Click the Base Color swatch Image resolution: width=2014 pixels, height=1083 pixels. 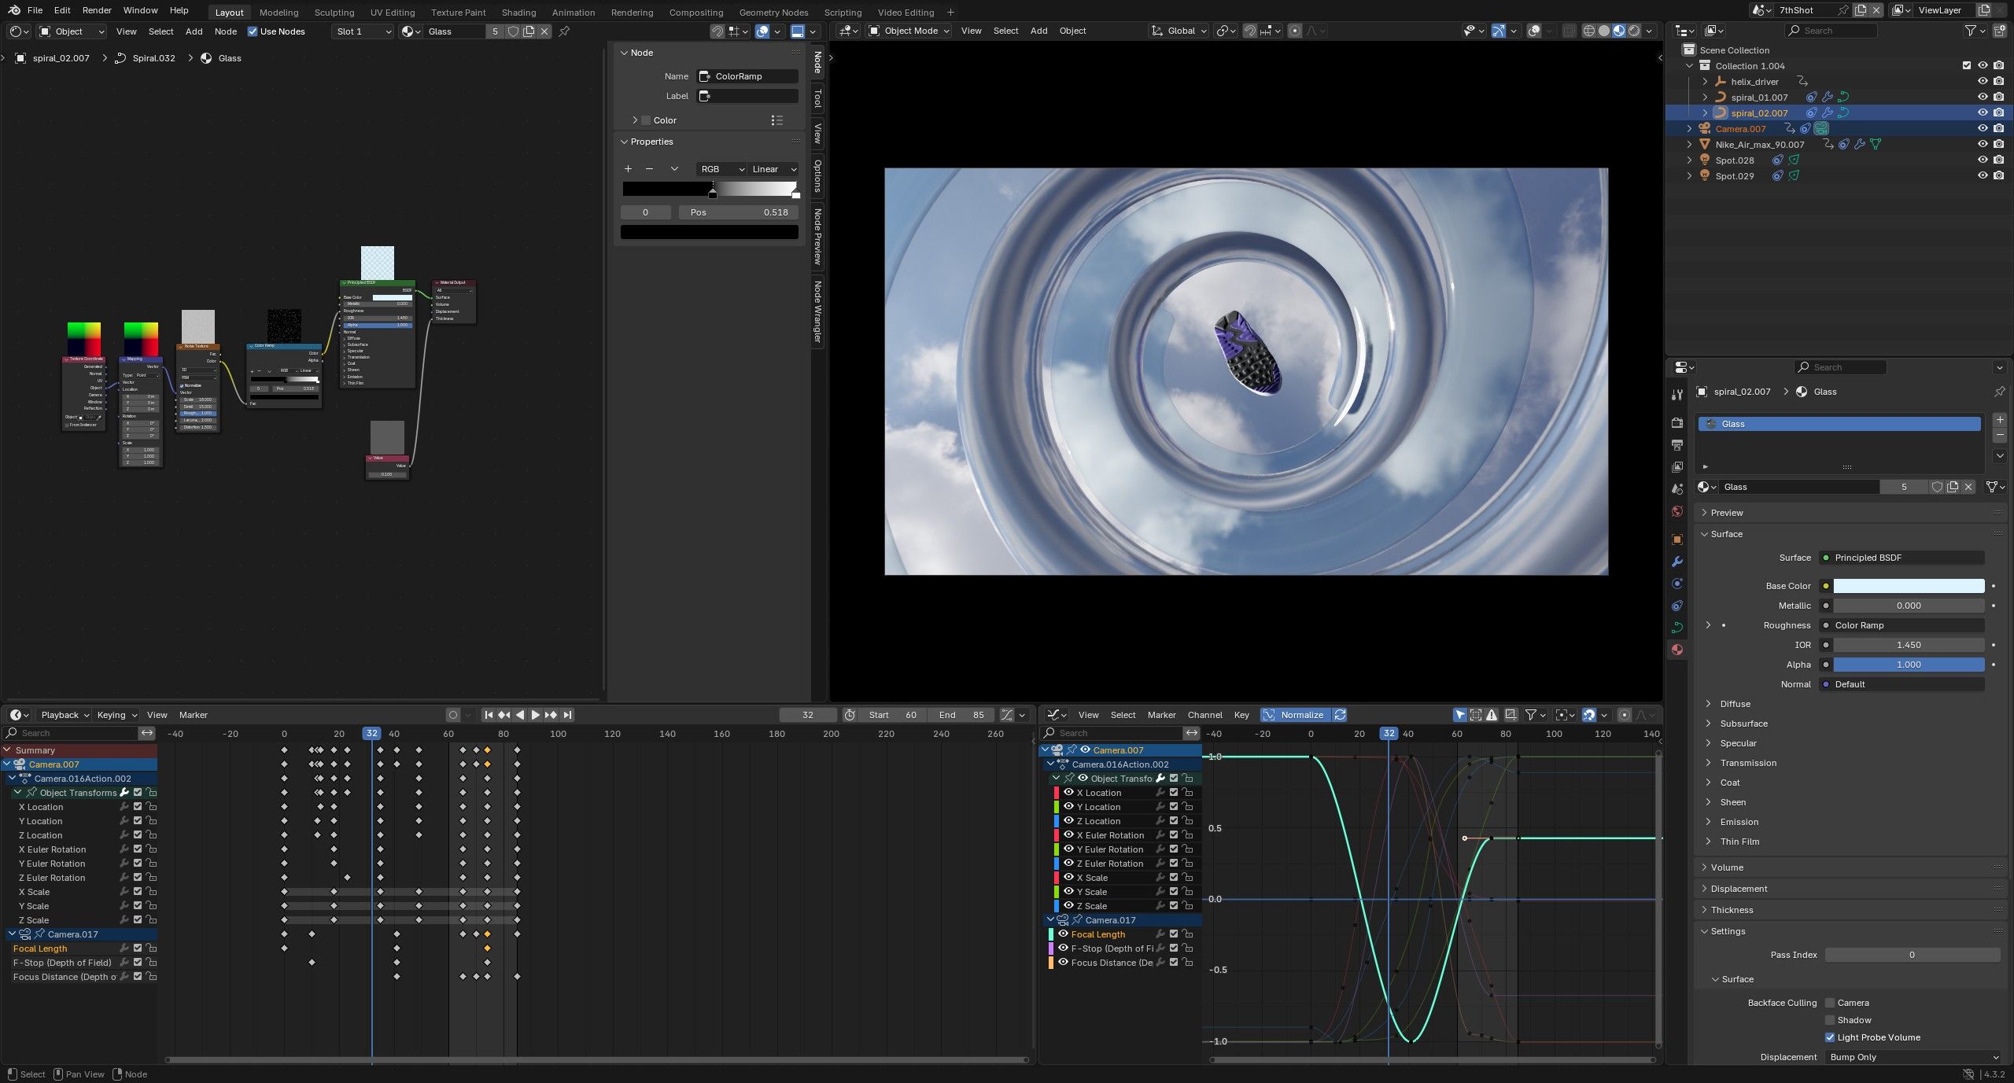coord(1908,586)
